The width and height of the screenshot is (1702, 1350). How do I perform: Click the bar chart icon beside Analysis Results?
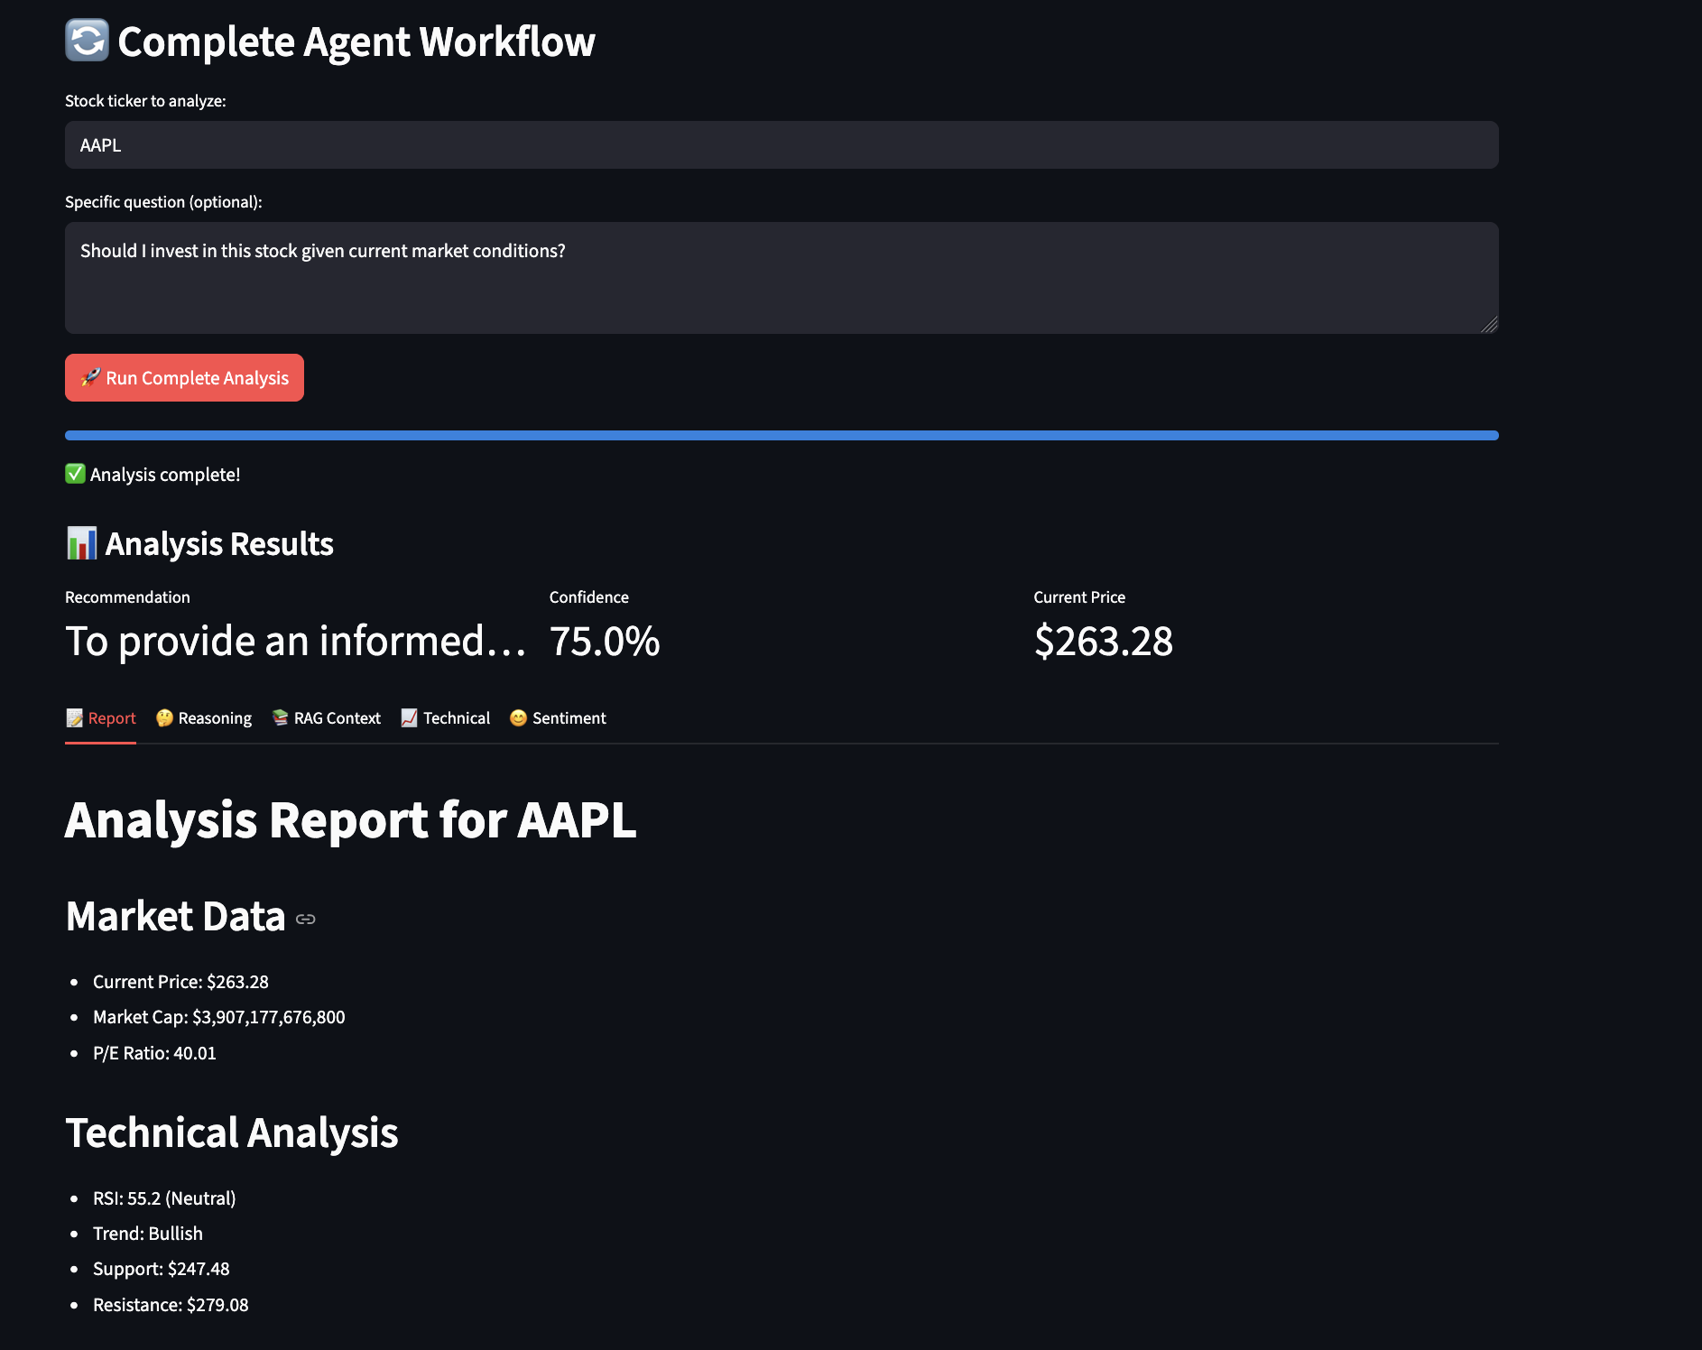click(x=81, y=543)
